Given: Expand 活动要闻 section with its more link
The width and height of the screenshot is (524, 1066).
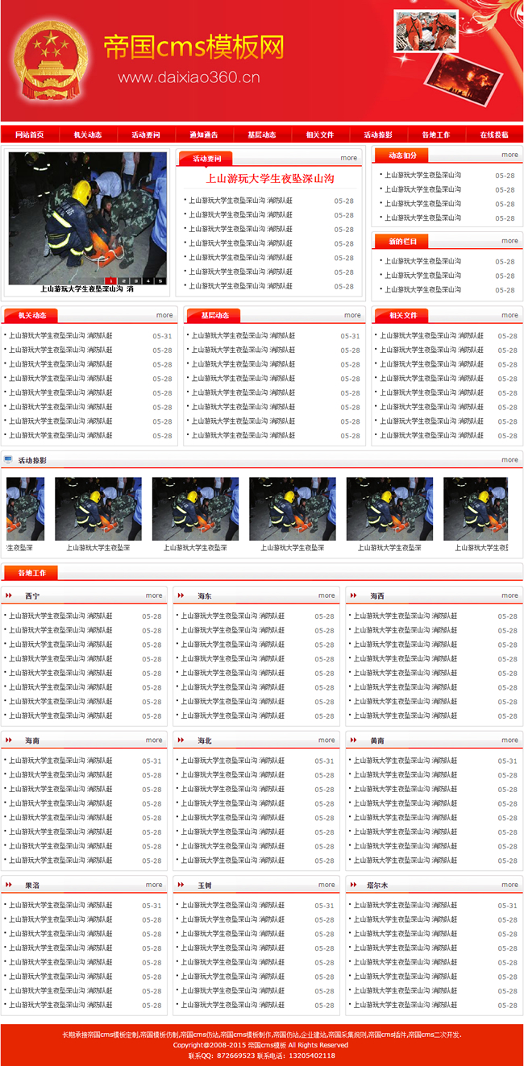Looking at the screenshot, I should (x=348, y=158).
